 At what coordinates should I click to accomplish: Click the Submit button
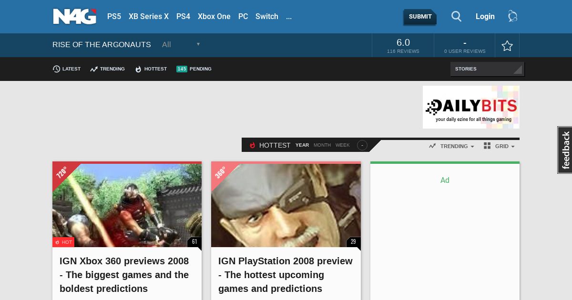420,17
